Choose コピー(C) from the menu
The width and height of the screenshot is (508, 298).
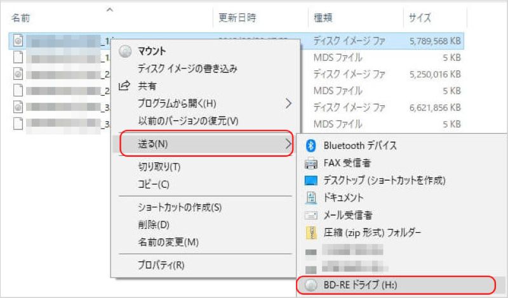[154, 185]
